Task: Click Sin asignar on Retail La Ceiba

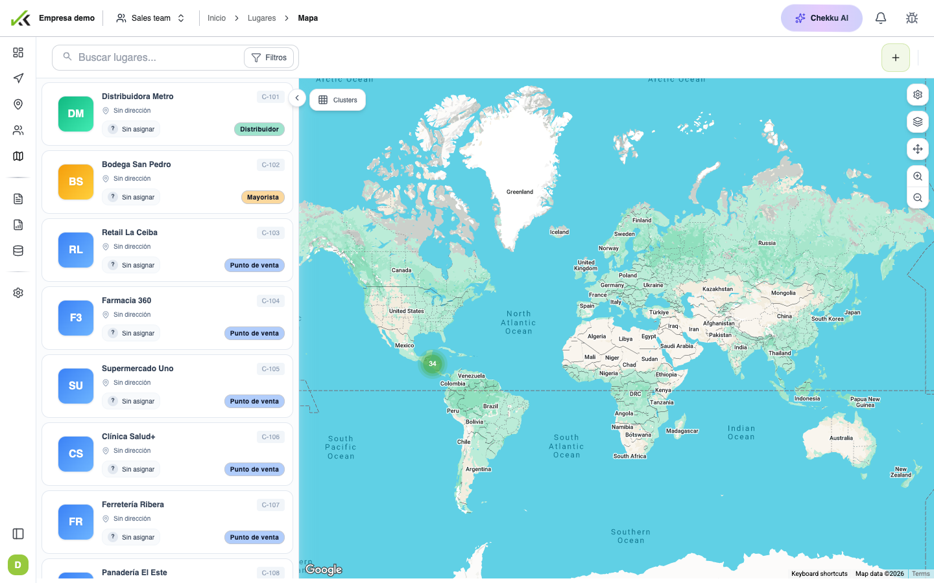Action: tap(131, 265)
